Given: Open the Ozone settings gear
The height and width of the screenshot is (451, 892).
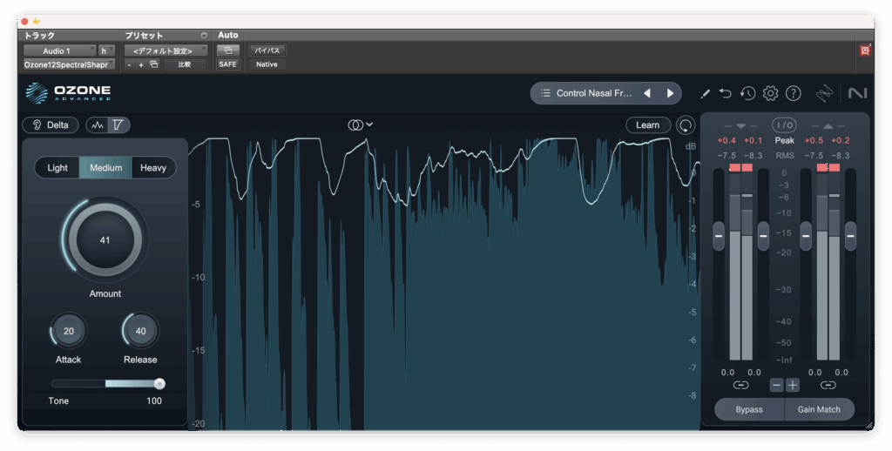Looking at the screenshot, I should (x=770, y=93).
